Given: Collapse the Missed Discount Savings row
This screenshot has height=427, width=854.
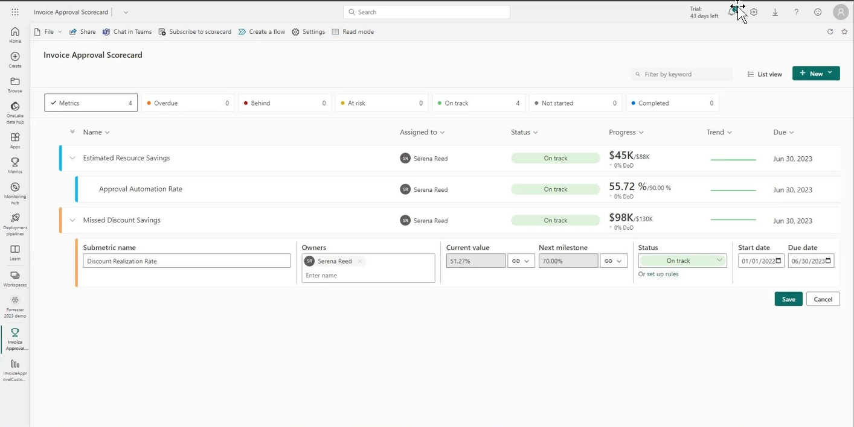Looking at the screenshot, I should [72, 220].
